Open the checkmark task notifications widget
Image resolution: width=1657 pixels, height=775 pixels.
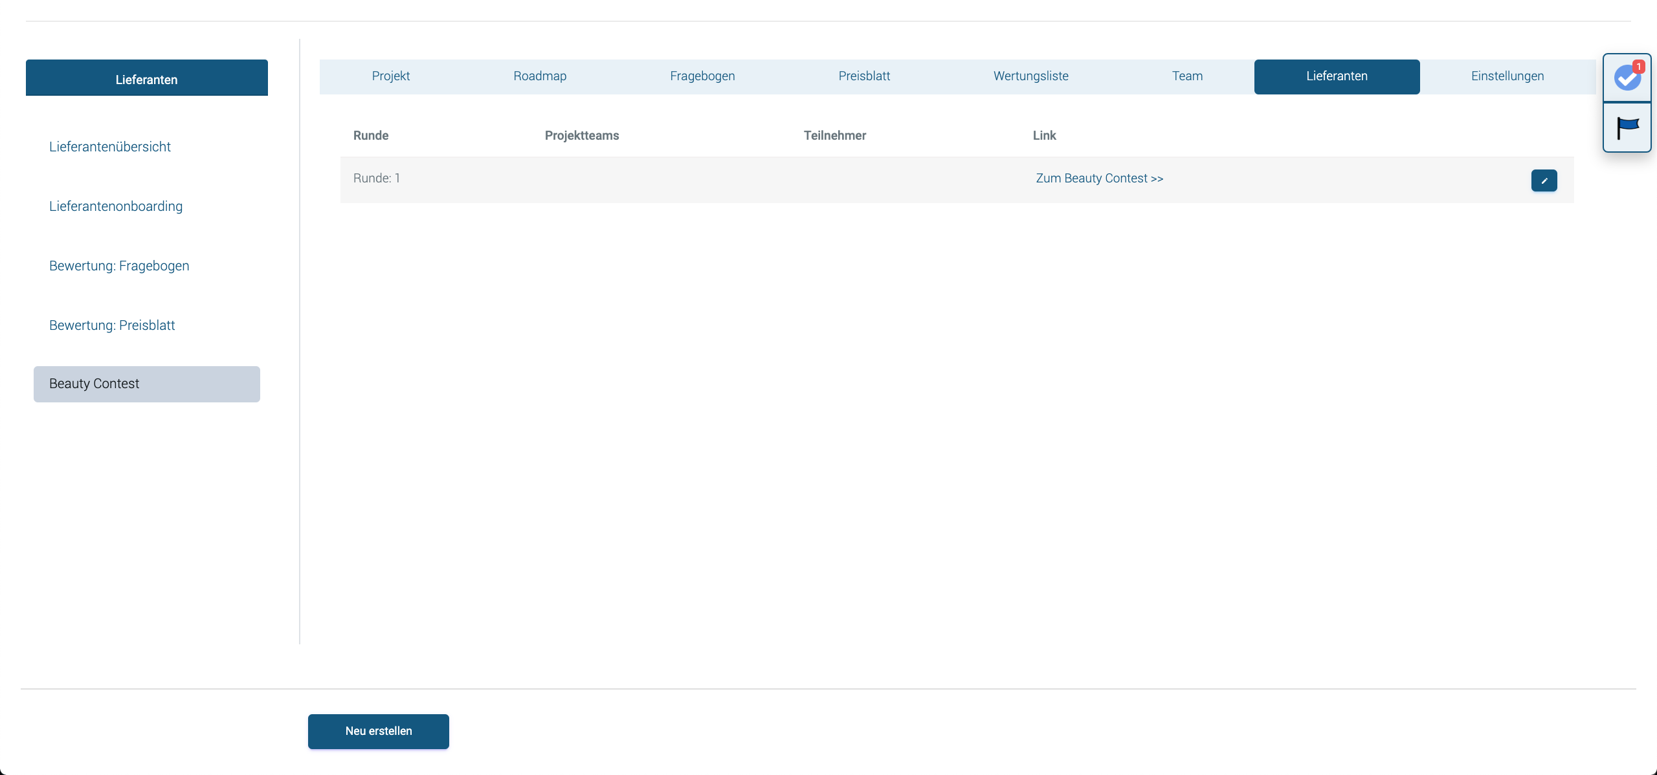coord(1627,78)
